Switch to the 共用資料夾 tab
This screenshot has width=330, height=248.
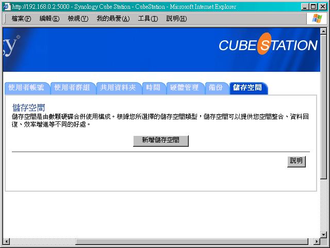tap(119, 88)
